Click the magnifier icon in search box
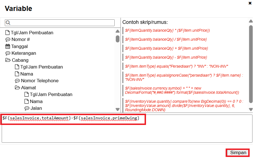Screen dimensions: 255x162 click(x=8, y=23)
